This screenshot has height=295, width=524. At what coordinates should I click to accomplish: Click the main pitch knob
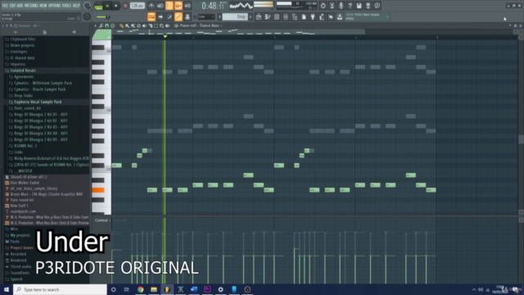(88, 16)
